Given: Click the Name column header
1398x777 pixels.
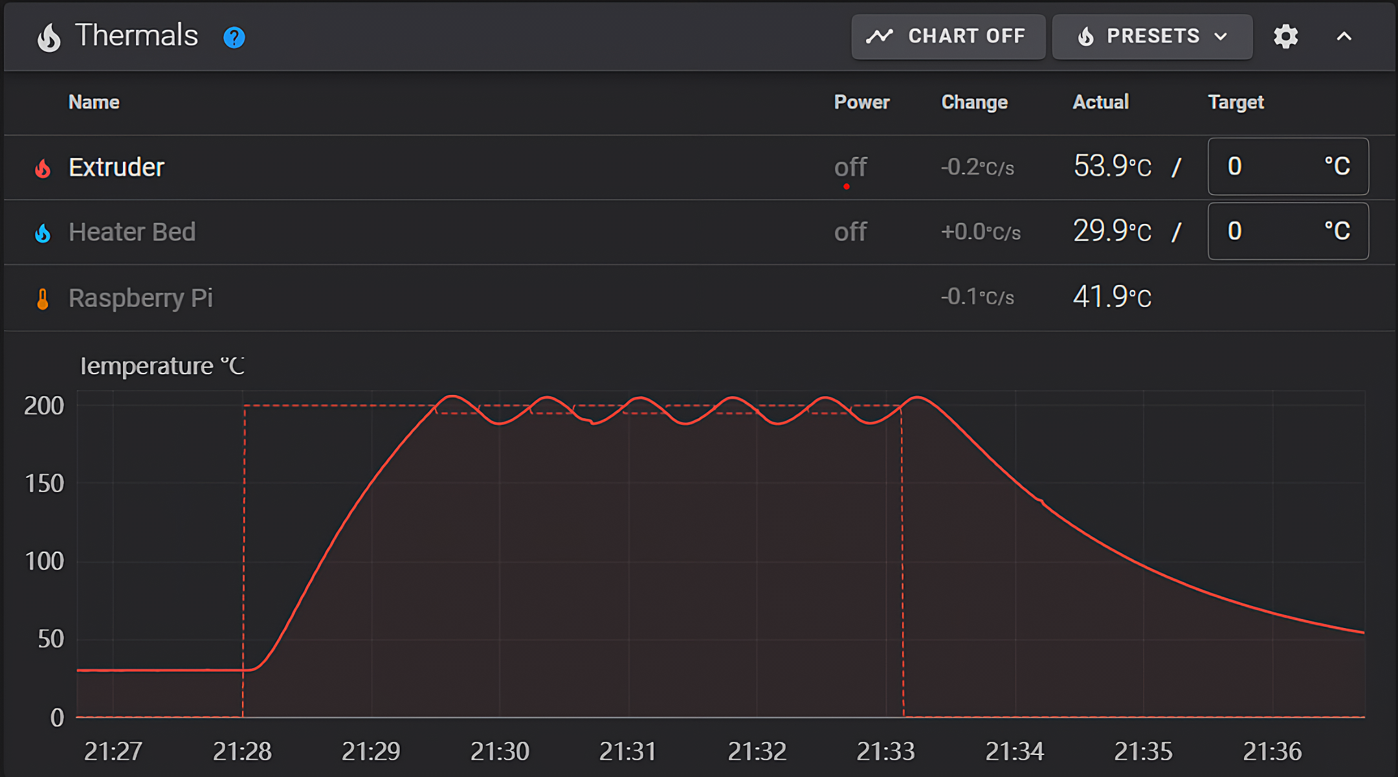Looking at the screenshot, I should [94, 102].
